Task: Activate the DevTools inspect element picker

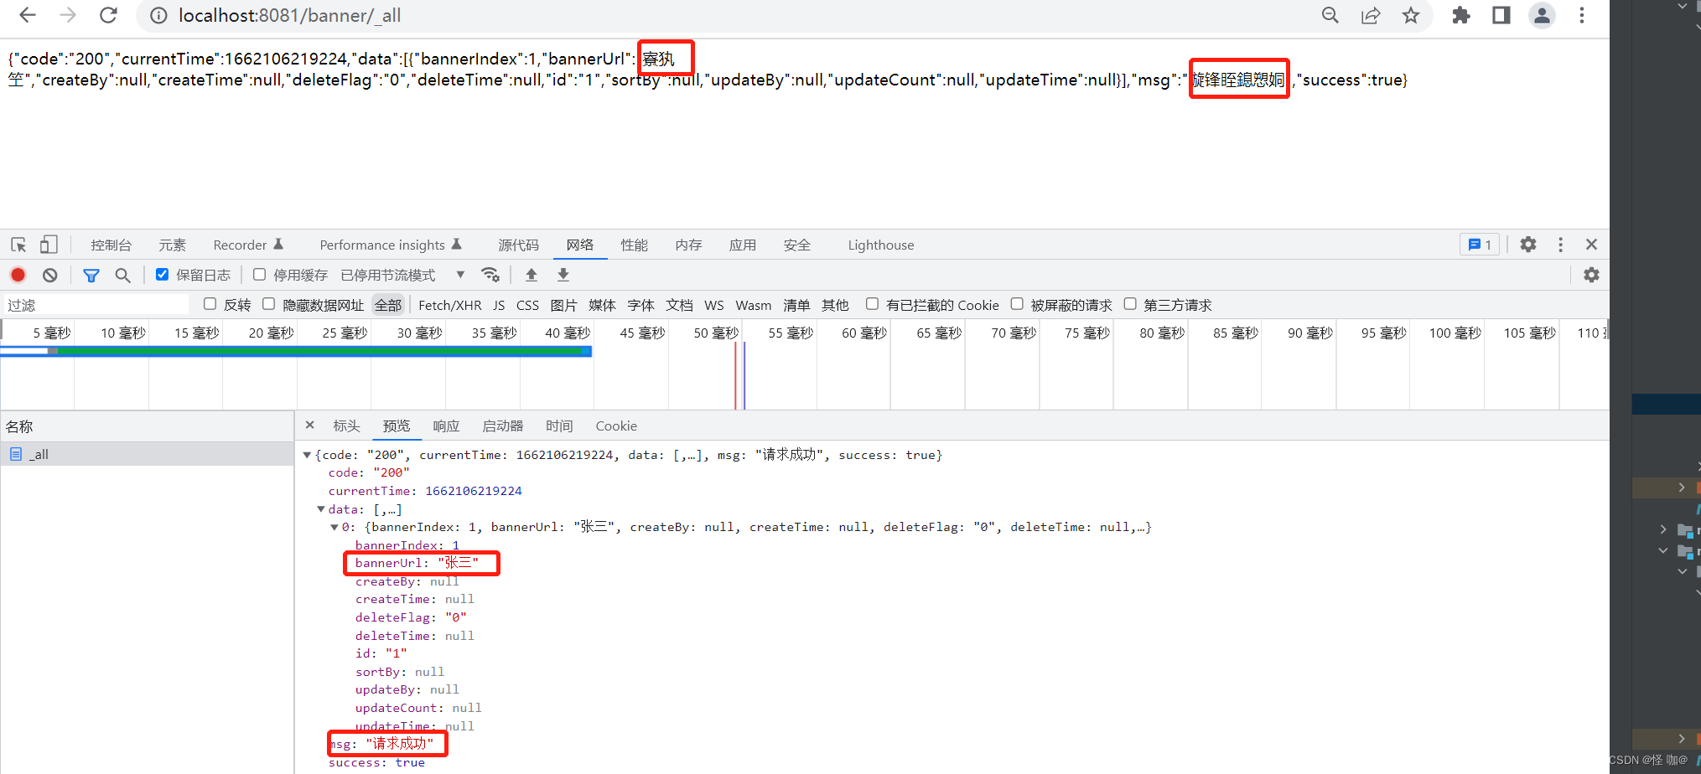Action: pos(18,245)
